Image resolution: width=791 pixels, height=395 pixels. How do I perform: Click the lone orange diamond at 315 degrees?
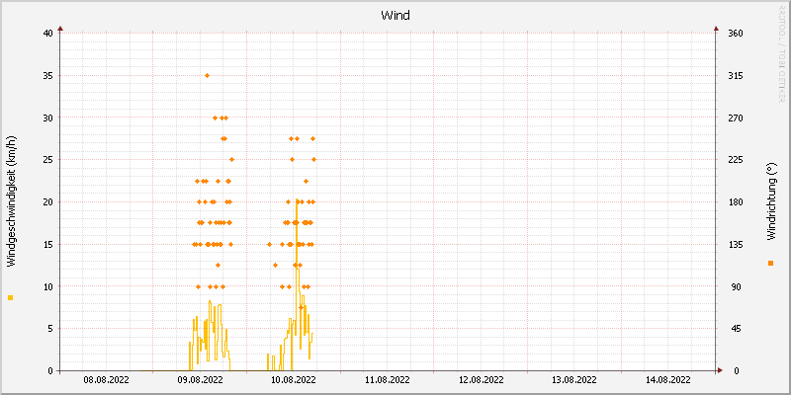(x=207, y=76)
